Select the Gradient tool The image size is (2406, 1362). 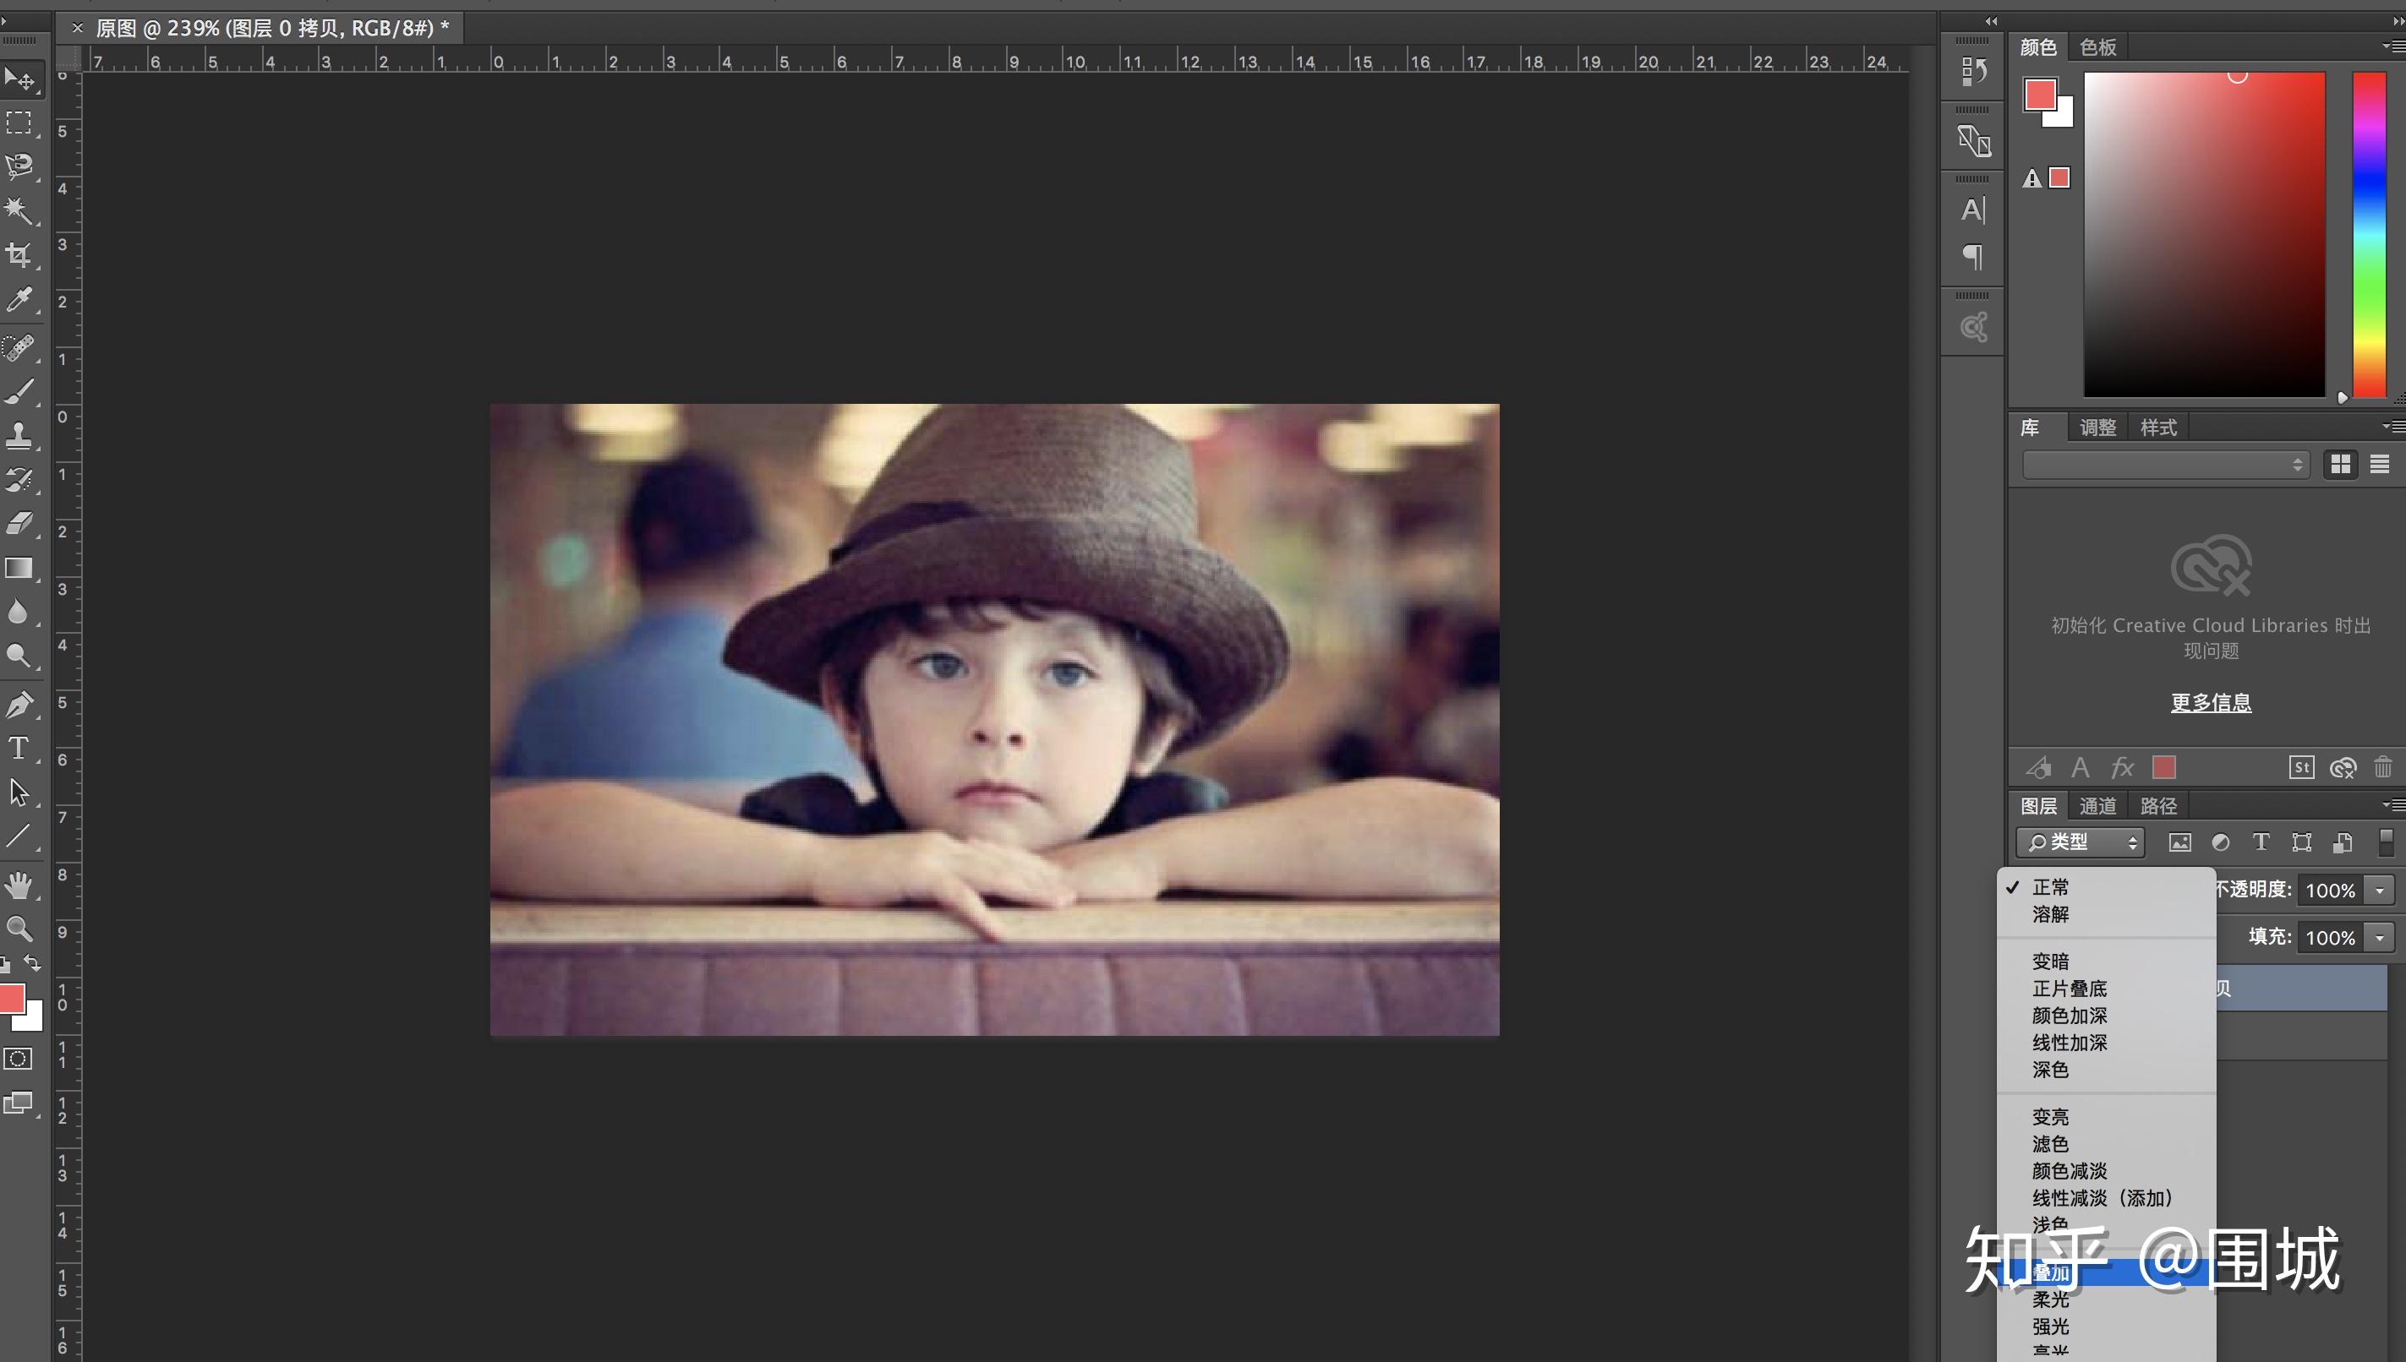click(18, 568)
